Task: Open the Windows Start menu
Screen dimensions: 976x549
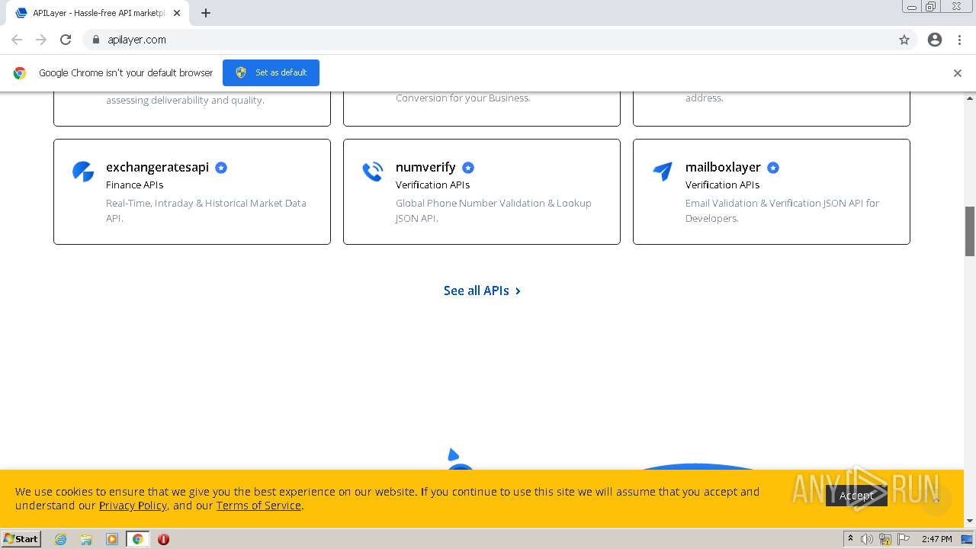Action: (x=21, y=538)
